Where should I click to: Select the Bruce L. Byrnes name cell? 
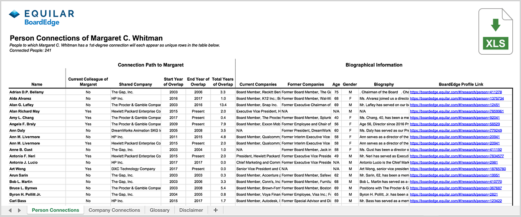[37, 188]
